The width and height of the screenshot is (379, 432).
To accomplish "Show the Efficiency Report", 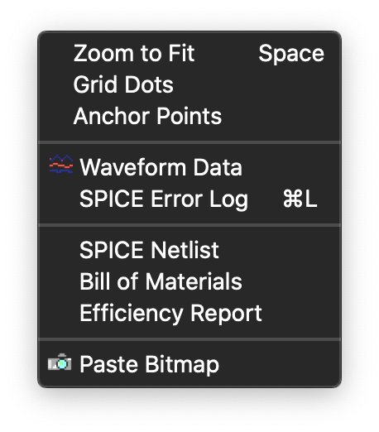I will (189, 313).
